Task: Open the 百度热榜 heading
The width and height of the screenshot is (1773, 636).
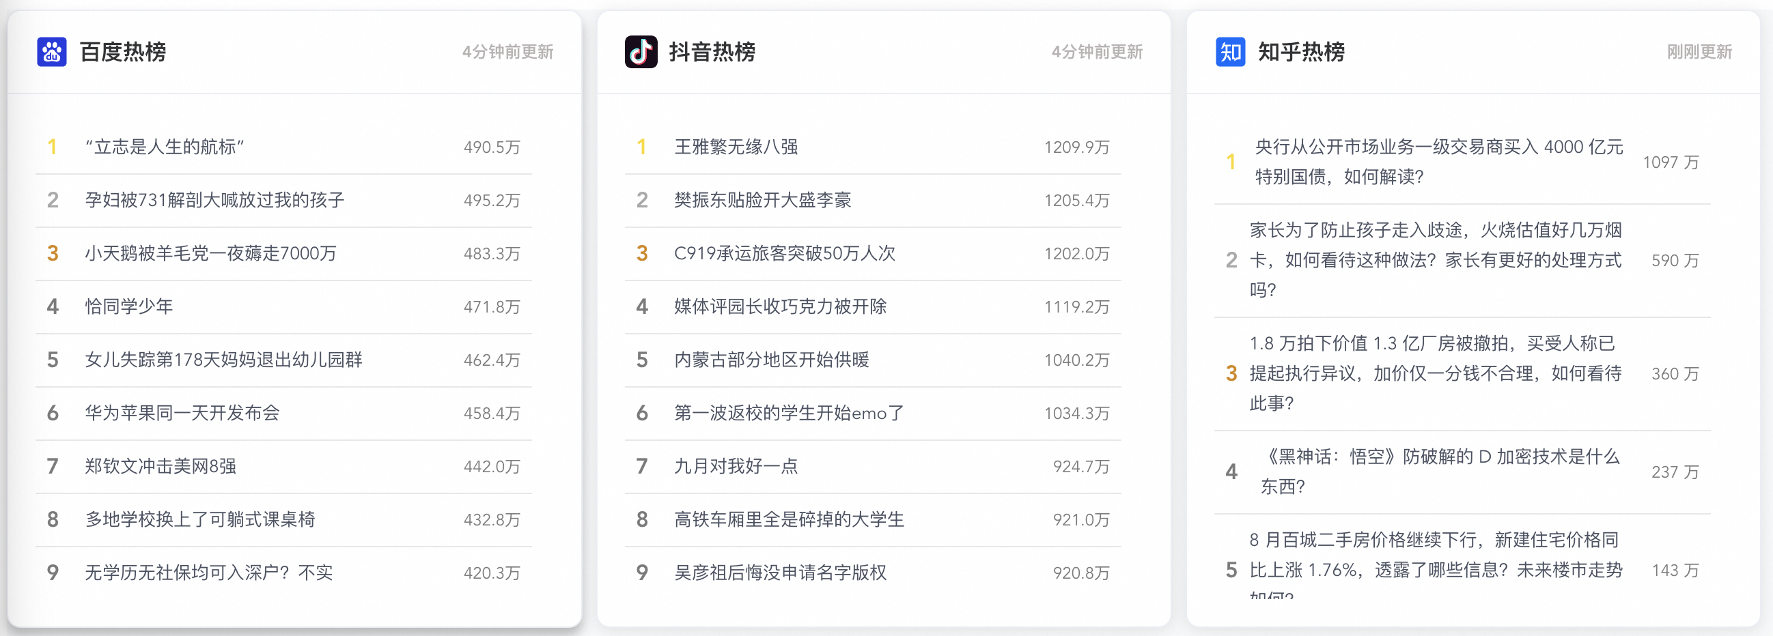Action: pyautogui.click(x=122, y=52)
